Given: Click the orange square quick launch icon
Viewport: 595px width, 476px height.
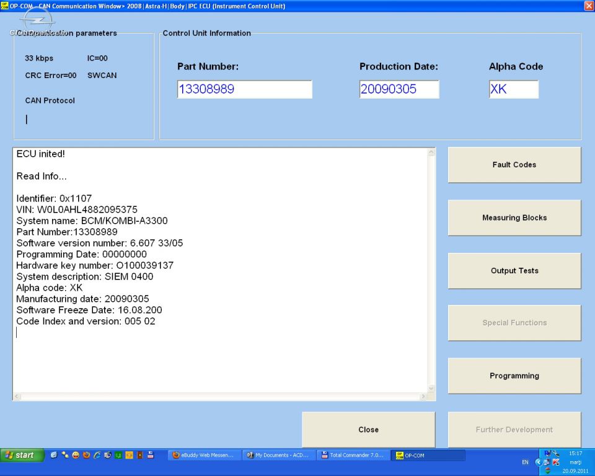Looking at the screenshot, I should click(x=129, y=455).
